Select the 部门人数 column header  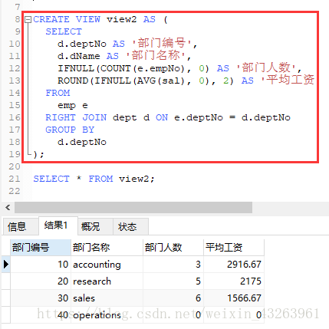[173, 248]
